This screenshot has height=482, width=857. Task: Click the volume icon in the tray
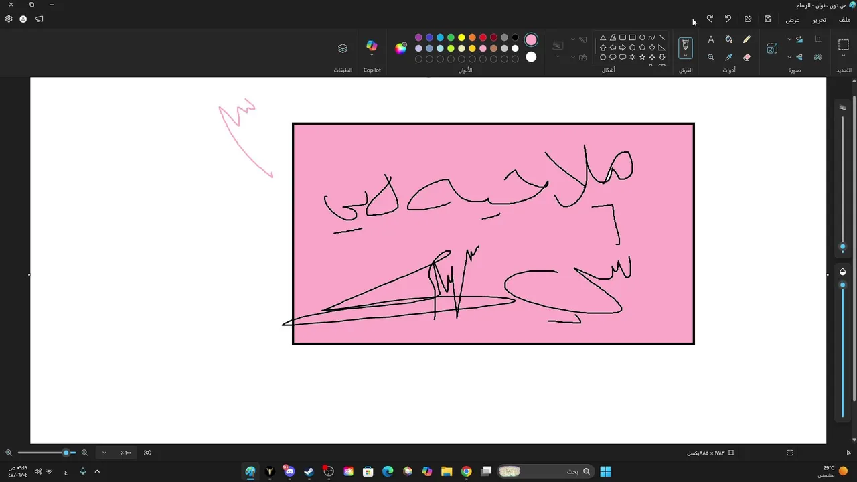tap(38, 471)
